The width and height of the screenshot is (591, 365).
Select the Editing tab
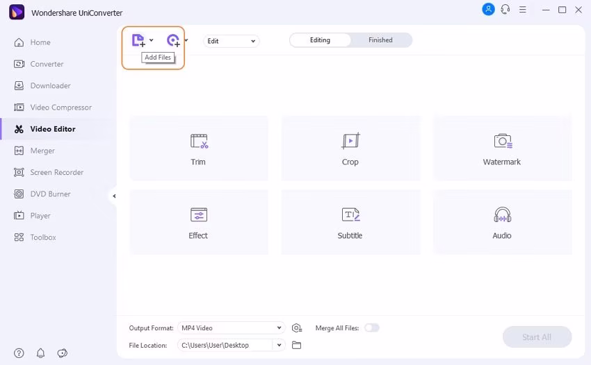(320, 40)
